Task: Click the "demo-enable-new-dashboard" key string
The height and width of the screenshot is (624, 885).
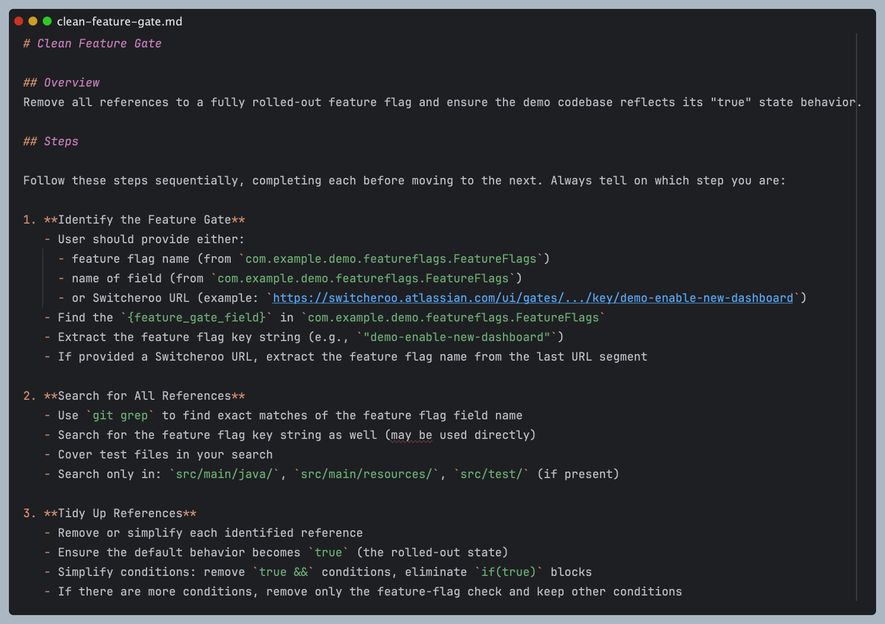Action: point(457,337)
